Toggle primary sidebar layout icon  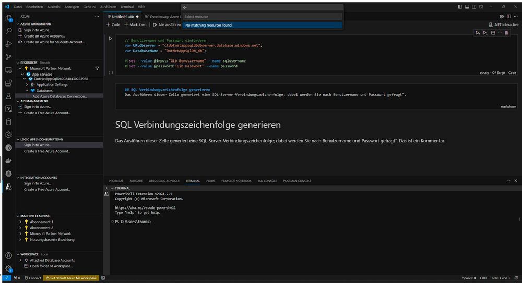pos(460,7)
